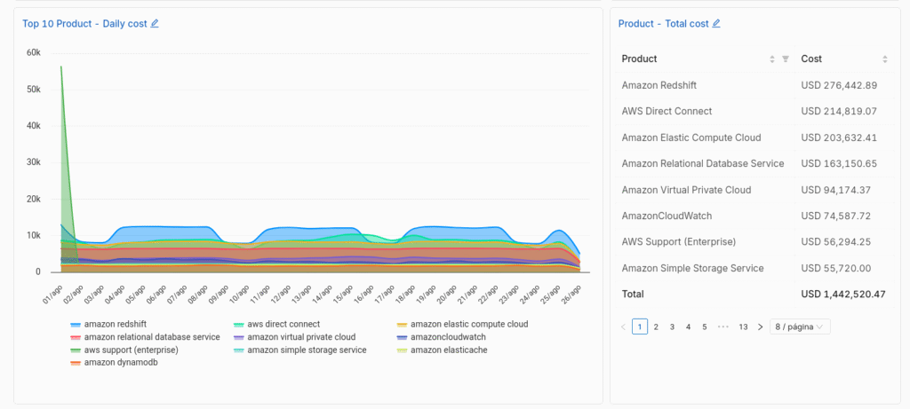Click the USD 203,632.41 cost value
Screen dimensions: 910x409
(839, 138)
